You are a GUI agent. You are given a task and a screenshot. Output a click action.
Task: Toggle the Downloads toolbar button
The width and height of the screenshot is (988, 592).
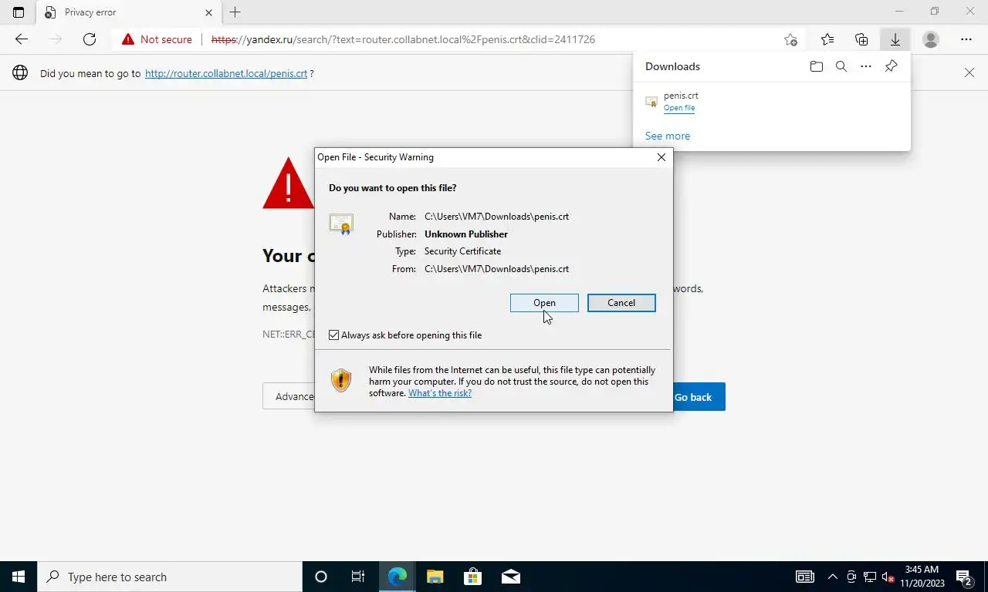(x=895, y=39)
